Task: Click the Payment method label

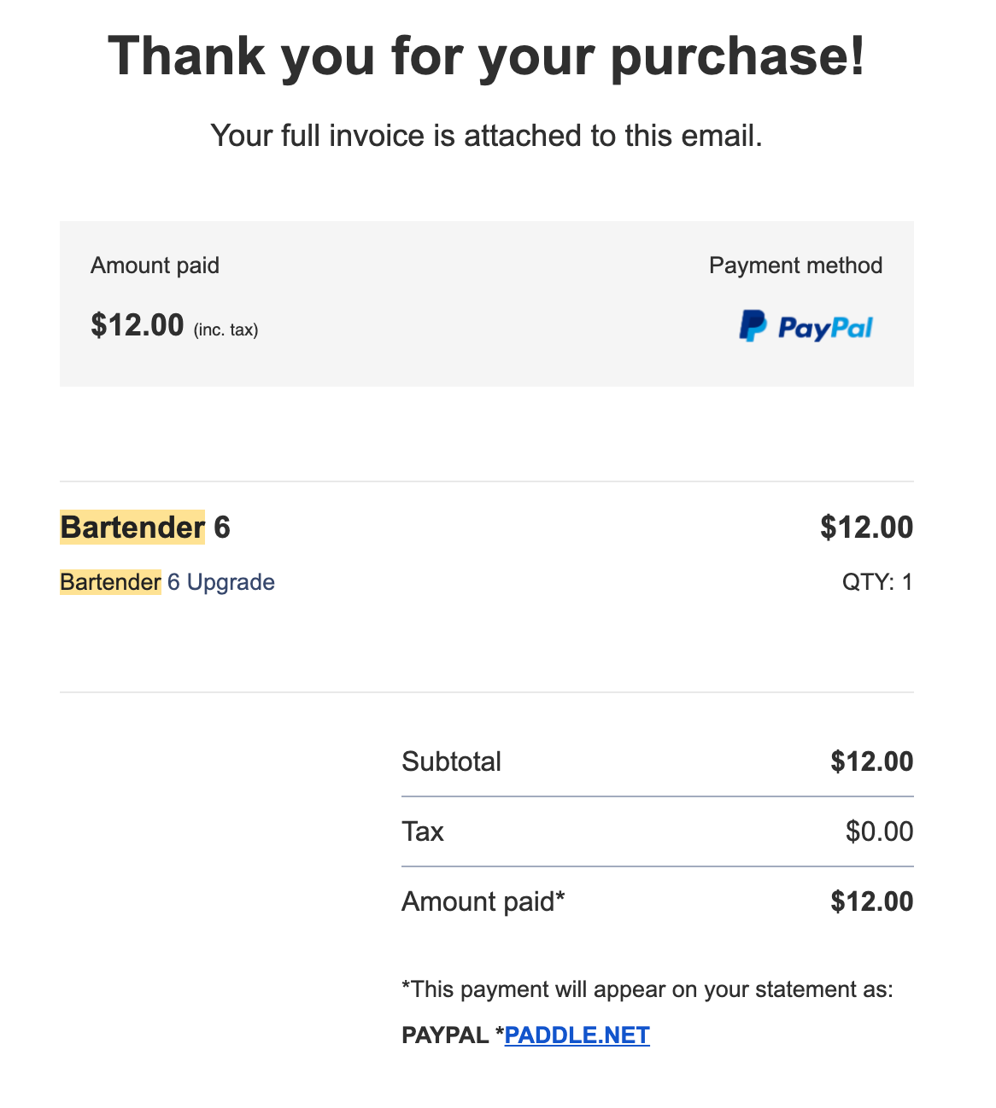Action: click(x=795, y=265)
